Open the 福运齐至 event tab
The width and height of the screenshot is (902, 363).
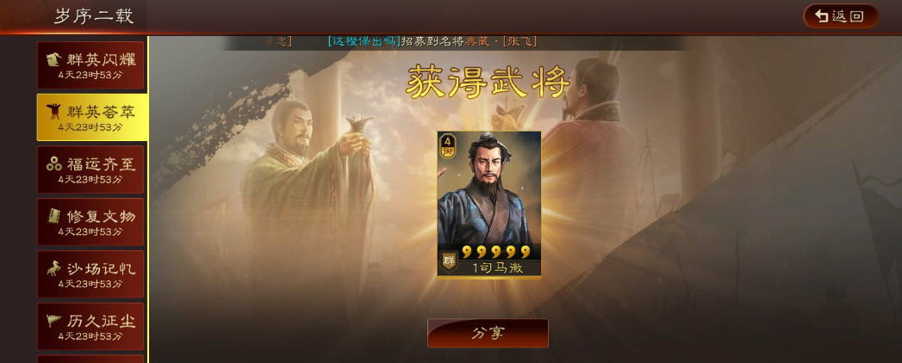(x=90, y=169)
